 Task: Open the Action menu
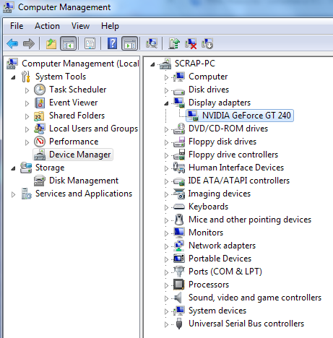[47, 26]
